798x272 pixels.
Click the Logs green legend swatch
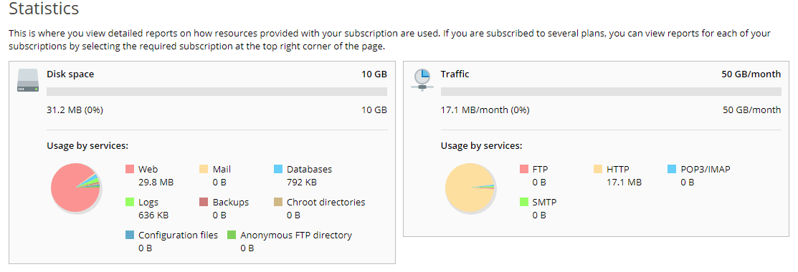(x=130, y=202)
